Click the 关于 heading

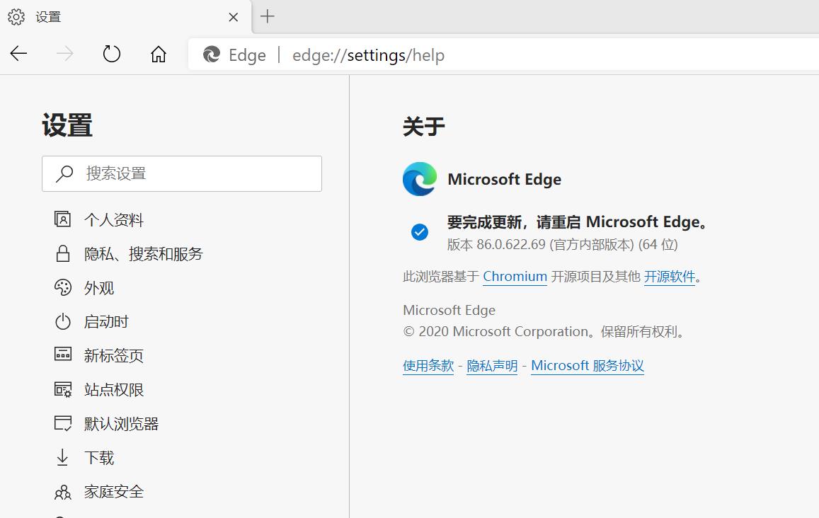click(x=423, y=127)
